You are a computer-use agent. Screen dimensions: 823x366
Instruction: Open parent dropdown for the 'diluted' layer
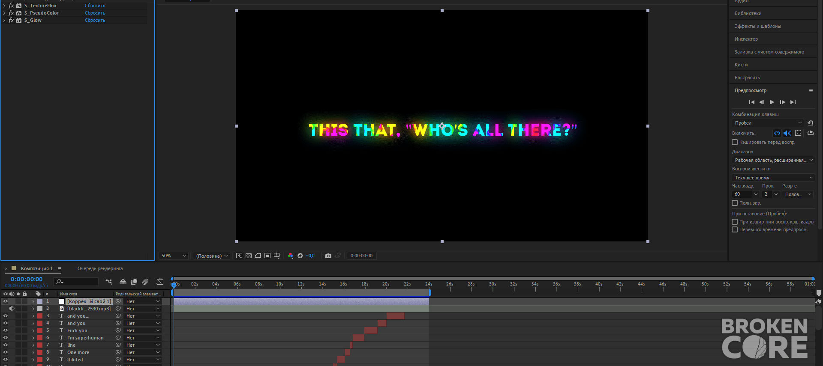[143, 360]
